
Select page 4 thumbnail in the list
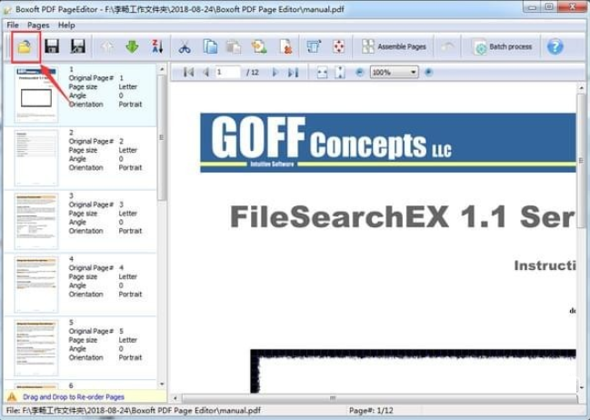(36, 285)
